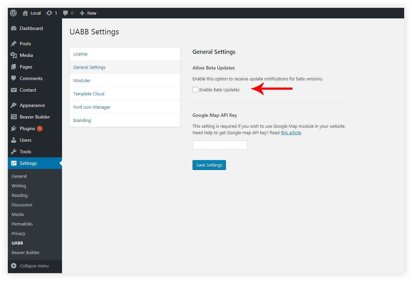Open the Template Cloud tab

(x=89, y=94)
